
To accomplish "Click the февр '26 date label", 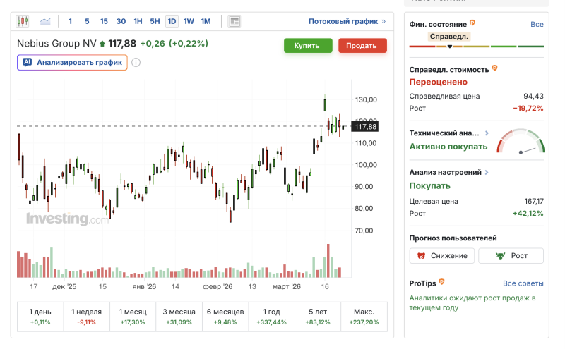I will click(218, 287).
